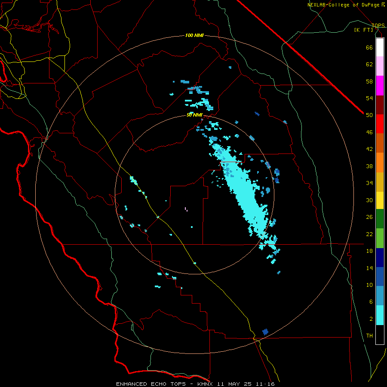Click the TH legend label
This screenshot has width=387, height=387.
point(369,336)
